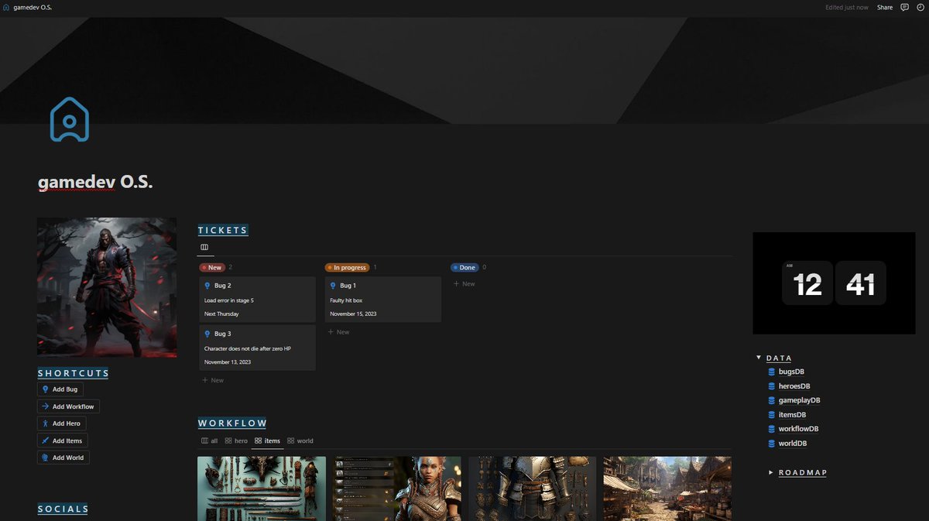This screenshot has height=521, width=929.
Task: Click the database icon beside worldDB
Action: 771,444
